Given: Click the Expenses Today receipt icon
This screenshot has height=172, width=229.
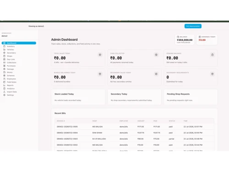Looking at the screenshot, I should click(200, 37).
